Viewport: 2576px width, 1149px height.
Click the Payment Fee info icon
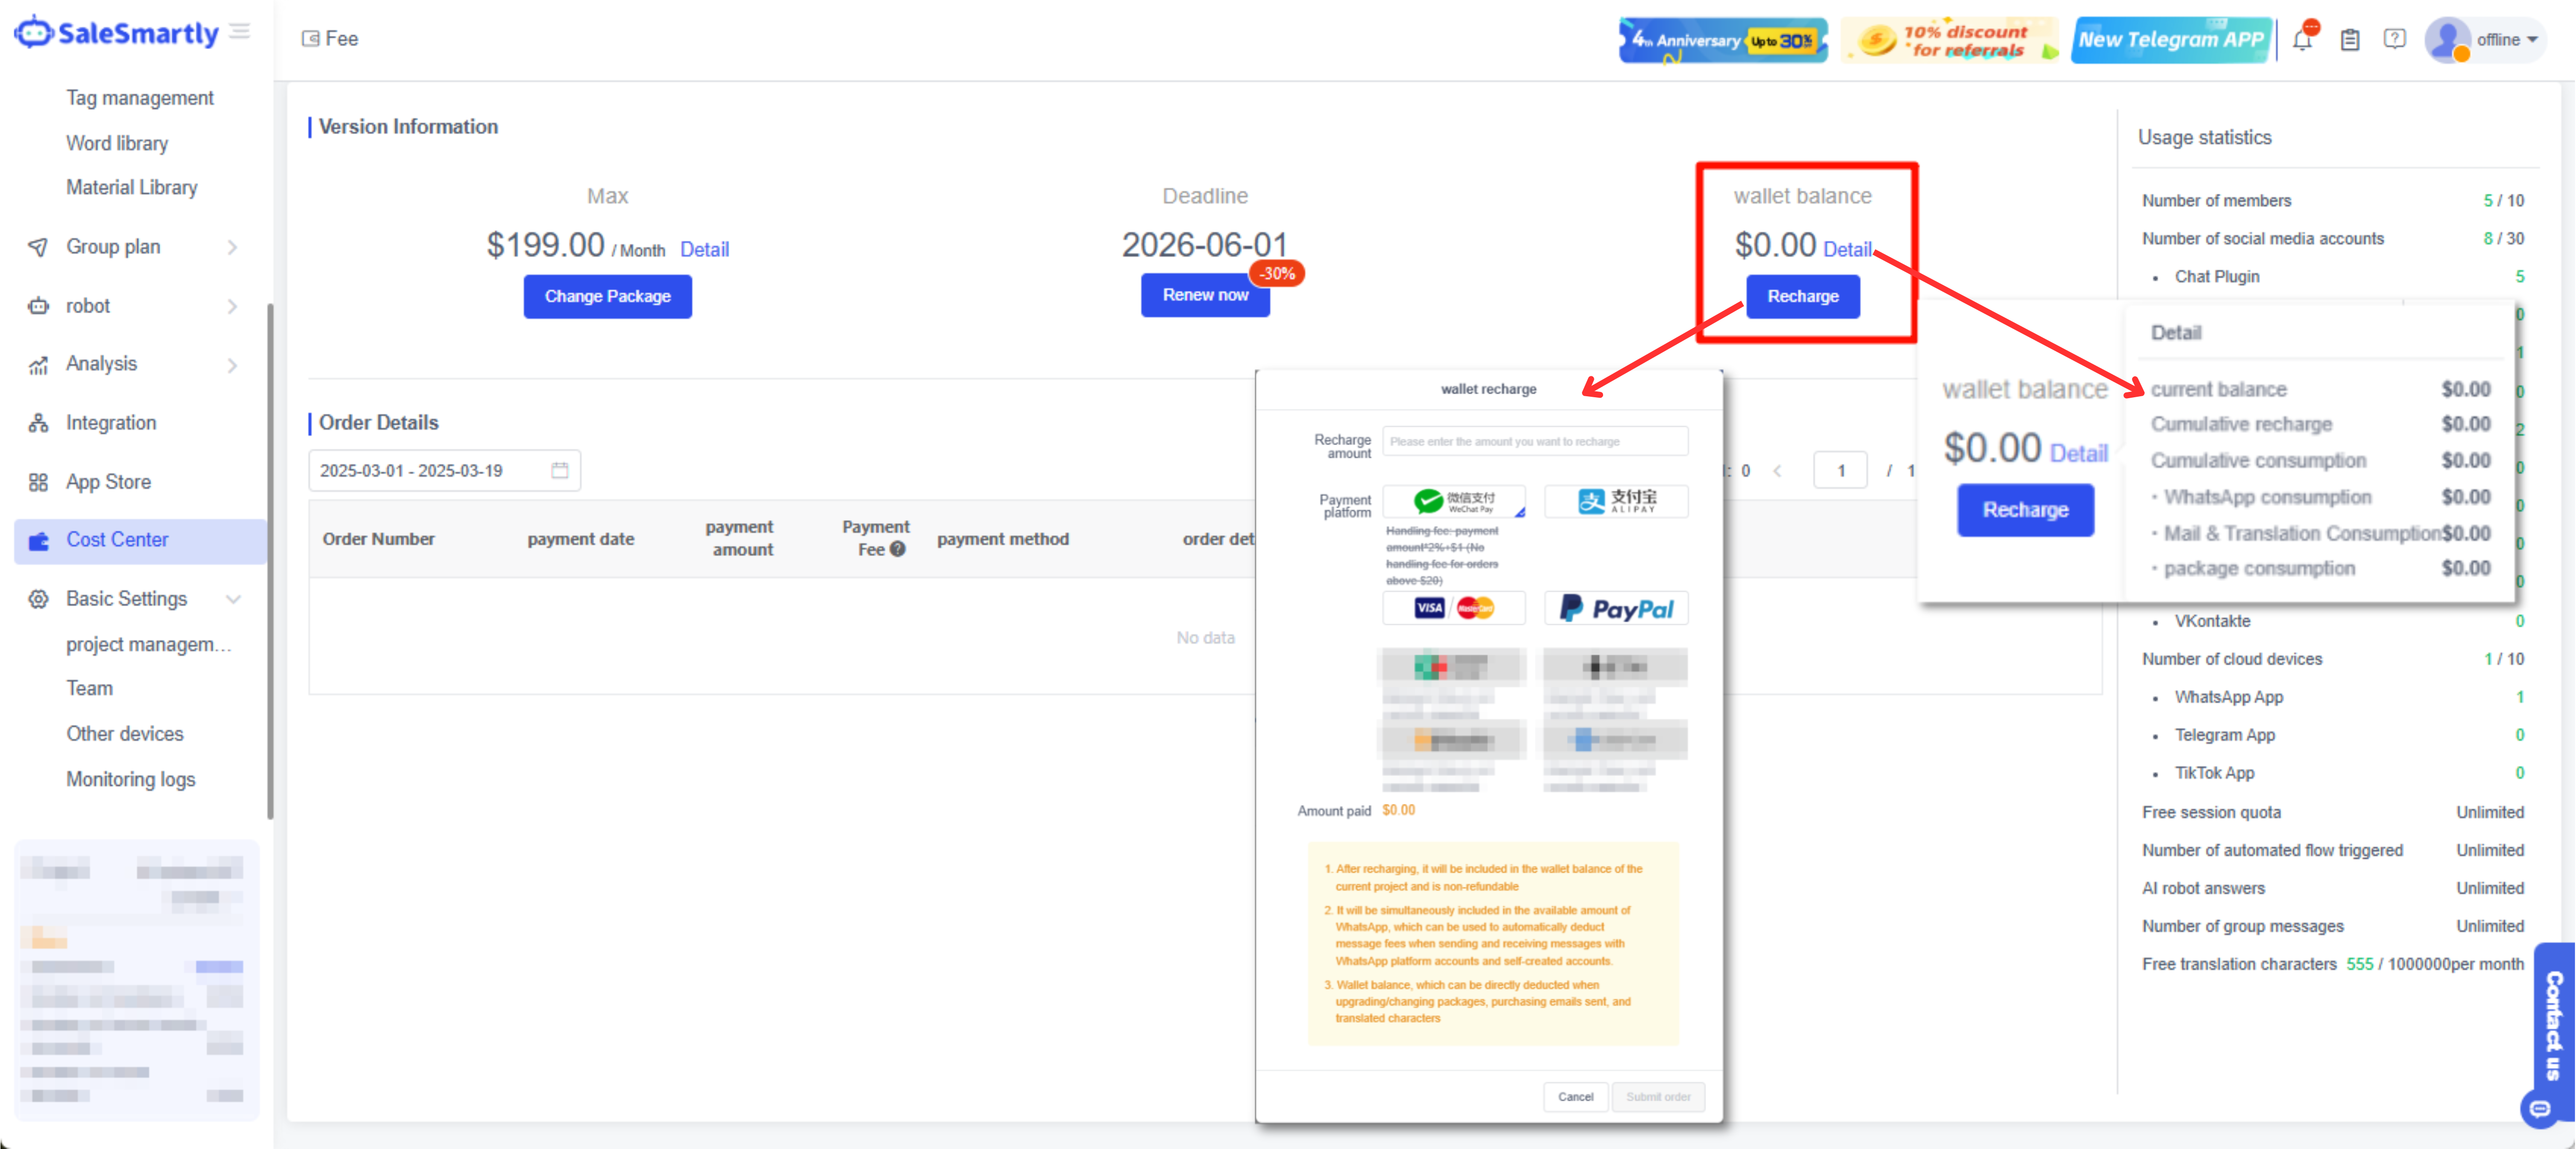(x=898, y=549)
